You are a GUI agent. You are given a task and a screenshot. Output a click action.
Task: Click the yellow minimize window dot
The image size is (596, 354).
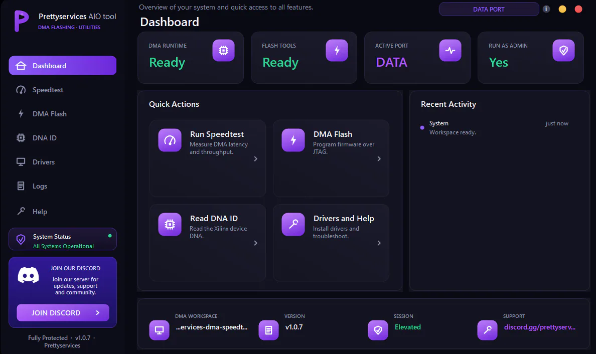point(562,9)
